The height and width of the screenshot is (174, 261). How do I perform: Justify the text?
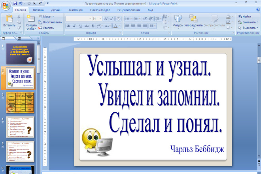pyautogui.click(x=145, y=26)
